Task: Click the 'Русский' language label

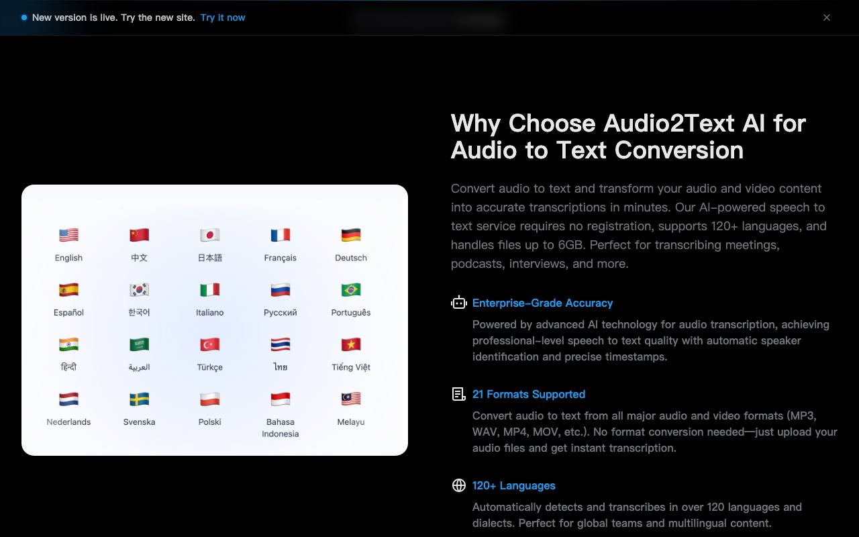Action: [x=281, y=312]
